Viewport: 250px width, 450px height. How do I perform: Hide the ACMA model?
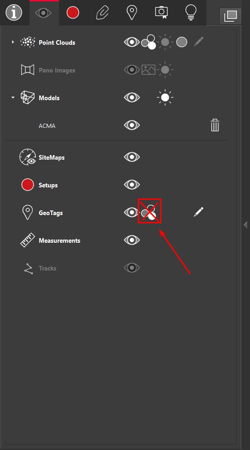pyautogui.click(x=132, y=125)
